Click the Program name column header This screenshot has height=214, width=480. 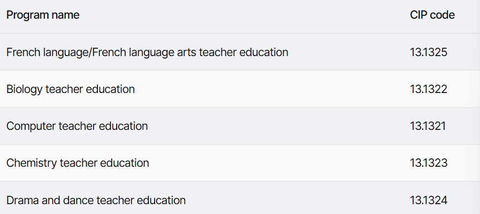(43, 15)
